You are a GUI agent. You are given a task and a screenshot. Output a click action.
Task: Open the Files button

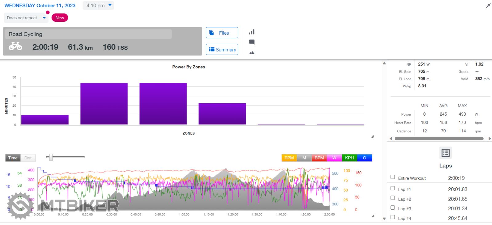coord(222,33)
